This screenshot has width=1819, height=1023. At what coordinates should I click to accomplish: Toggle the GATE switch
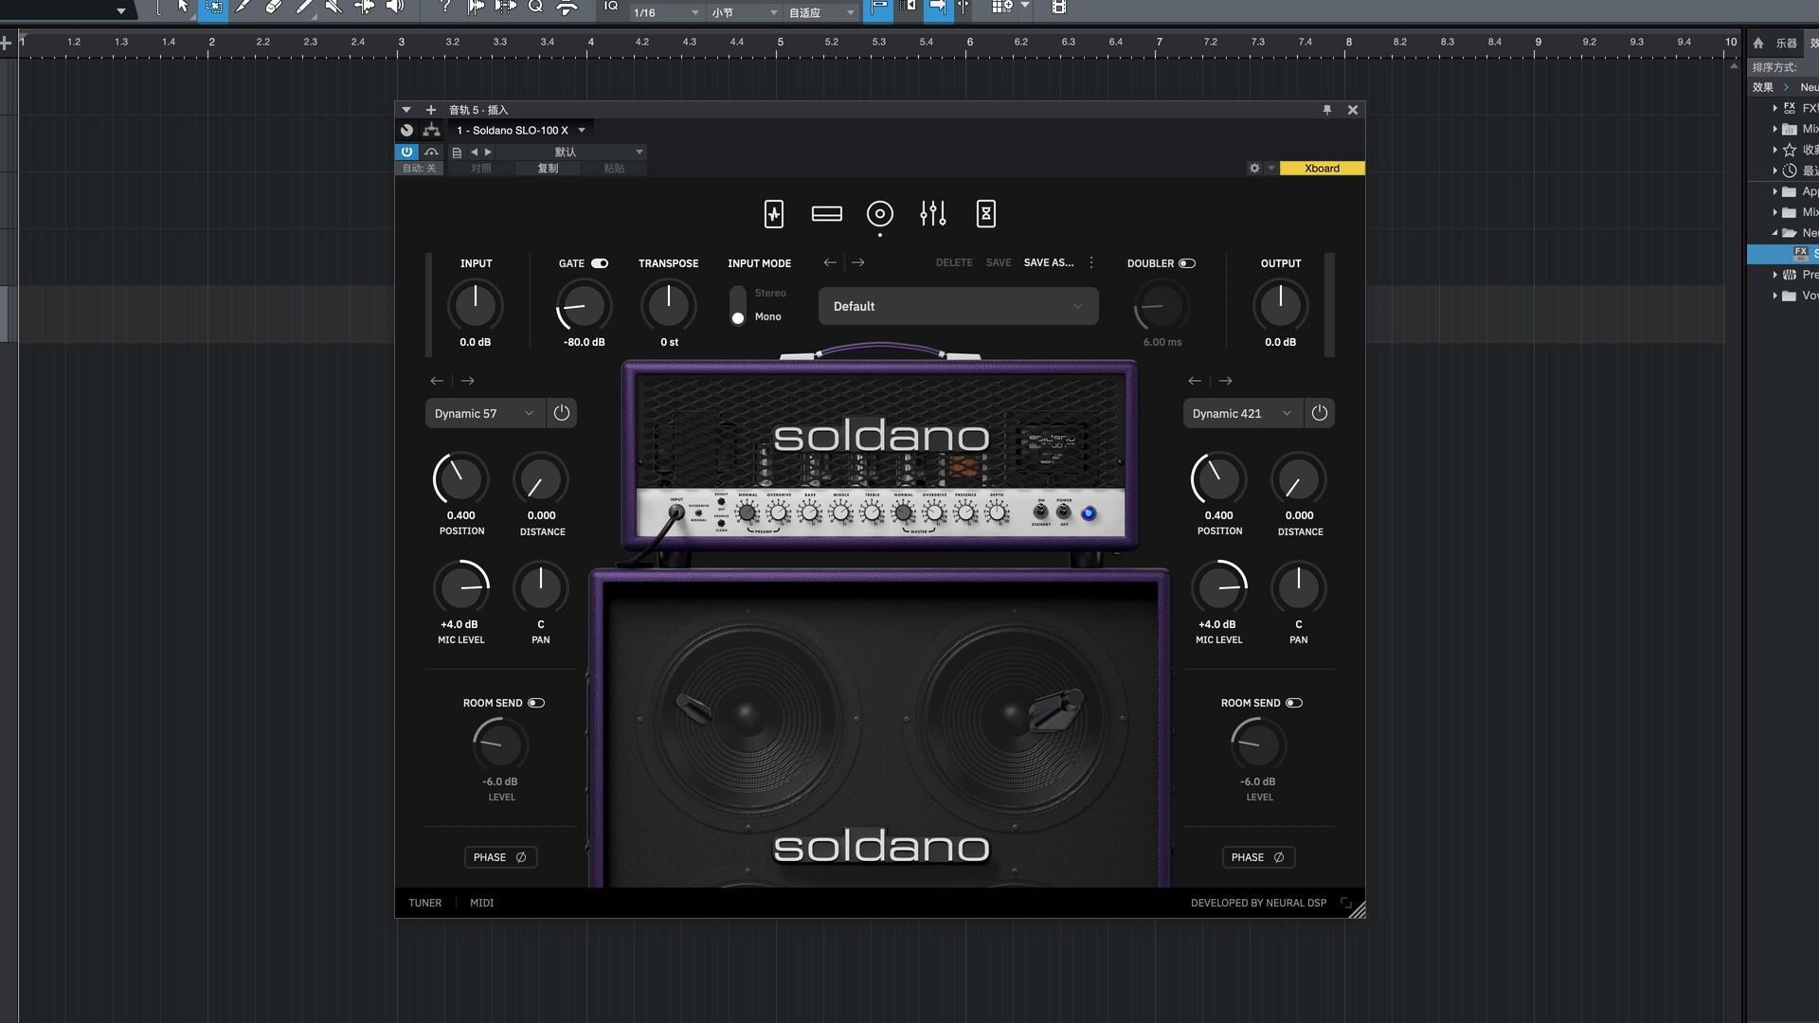[600, 263]
